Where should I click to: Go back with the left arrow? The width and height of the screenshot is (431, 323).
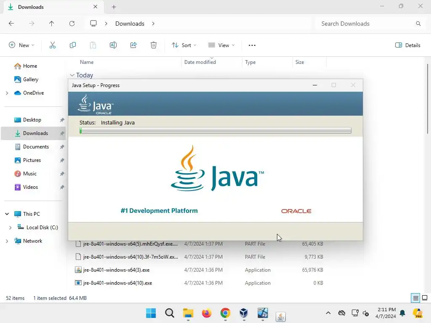(x=11, y=24)
